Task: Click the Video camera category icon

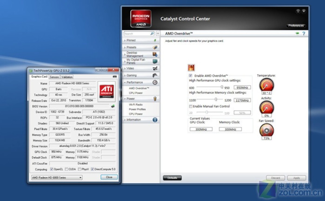Action: tap(155, 68)
